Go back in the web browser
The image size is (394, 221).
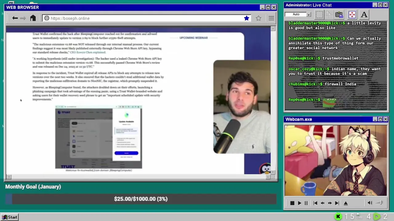click(15, 18)
